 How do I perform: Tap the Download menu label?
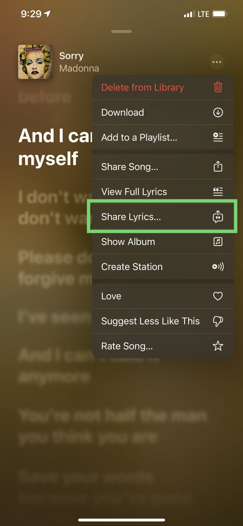click(x=123, y=112)
